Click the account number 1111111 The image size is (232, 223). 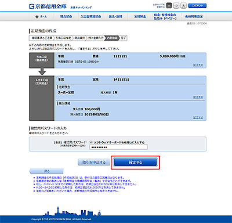click(x=120, y=56)
